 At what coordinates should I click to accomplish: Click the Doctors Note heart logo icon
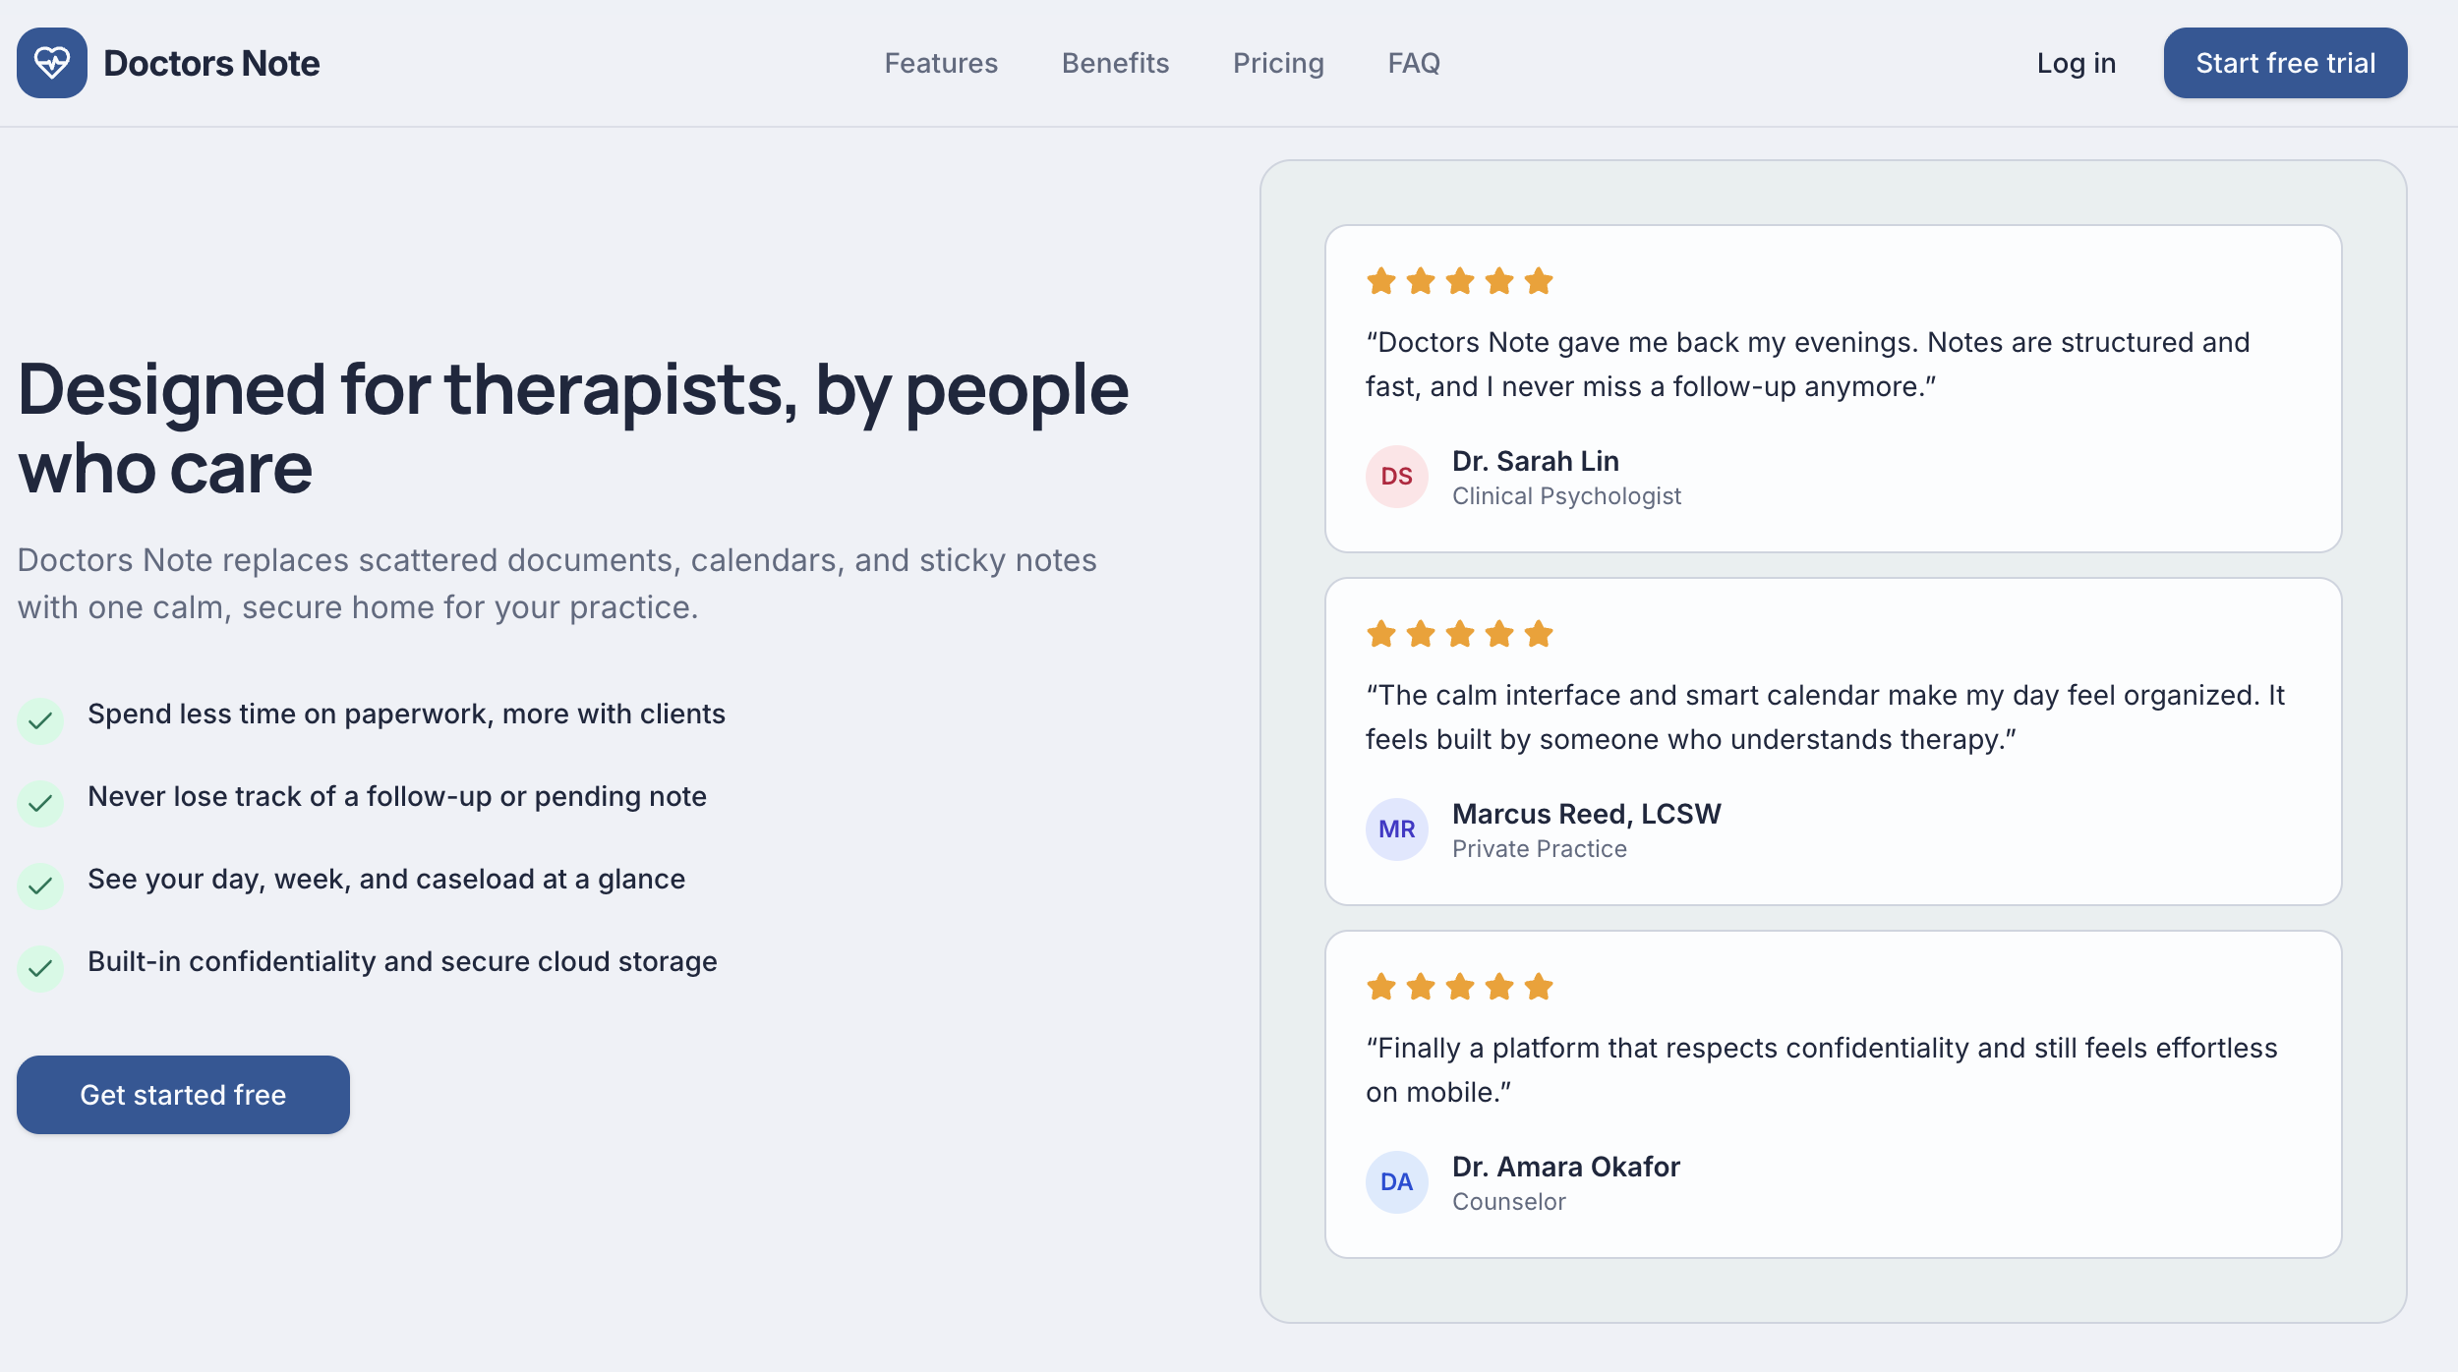coord(52,63)
